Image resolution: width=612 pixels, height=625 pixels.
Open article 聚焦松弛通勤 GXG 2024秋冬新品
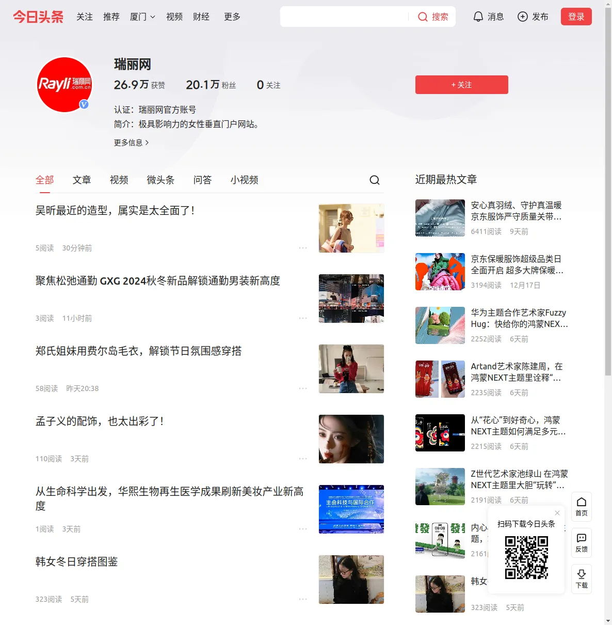click(x=158, y=280)
